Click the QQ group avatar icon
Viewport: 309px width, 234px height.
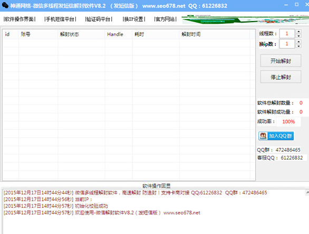[263, 136]
